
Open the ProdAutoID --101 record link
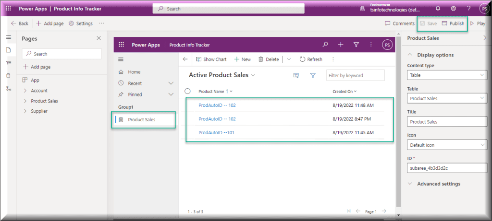pyautogui.click(x=217, y=133)
